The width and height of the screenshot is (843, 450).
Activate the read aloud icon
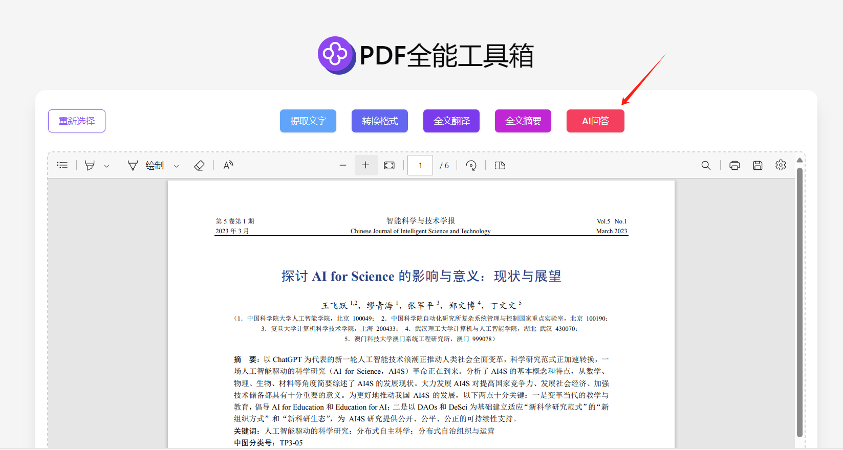click(x=228, y=165)
